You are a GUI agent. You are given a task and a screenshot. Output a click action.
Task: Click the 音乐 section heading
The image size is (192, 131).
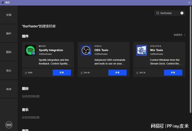[x=25, y=110]
